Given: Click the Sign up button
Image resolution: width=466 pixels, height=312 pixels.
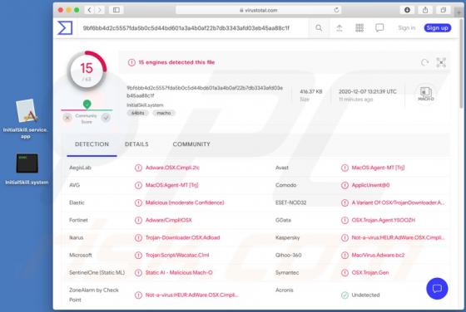Looking at the screenshot, I should (437, 28).
